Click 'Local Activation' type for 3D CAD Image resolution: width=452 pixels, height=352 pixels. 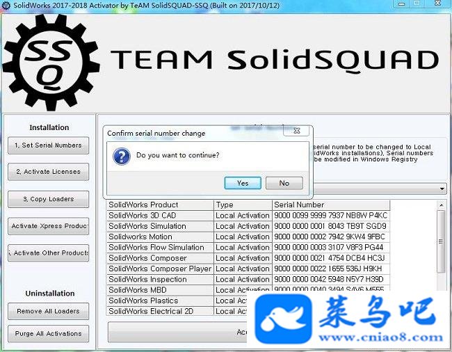click(243, 216)
